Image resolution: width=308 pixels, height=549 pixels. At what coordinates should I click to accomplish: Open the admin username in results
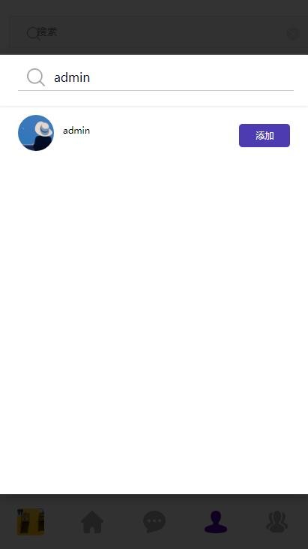[76, 131]
